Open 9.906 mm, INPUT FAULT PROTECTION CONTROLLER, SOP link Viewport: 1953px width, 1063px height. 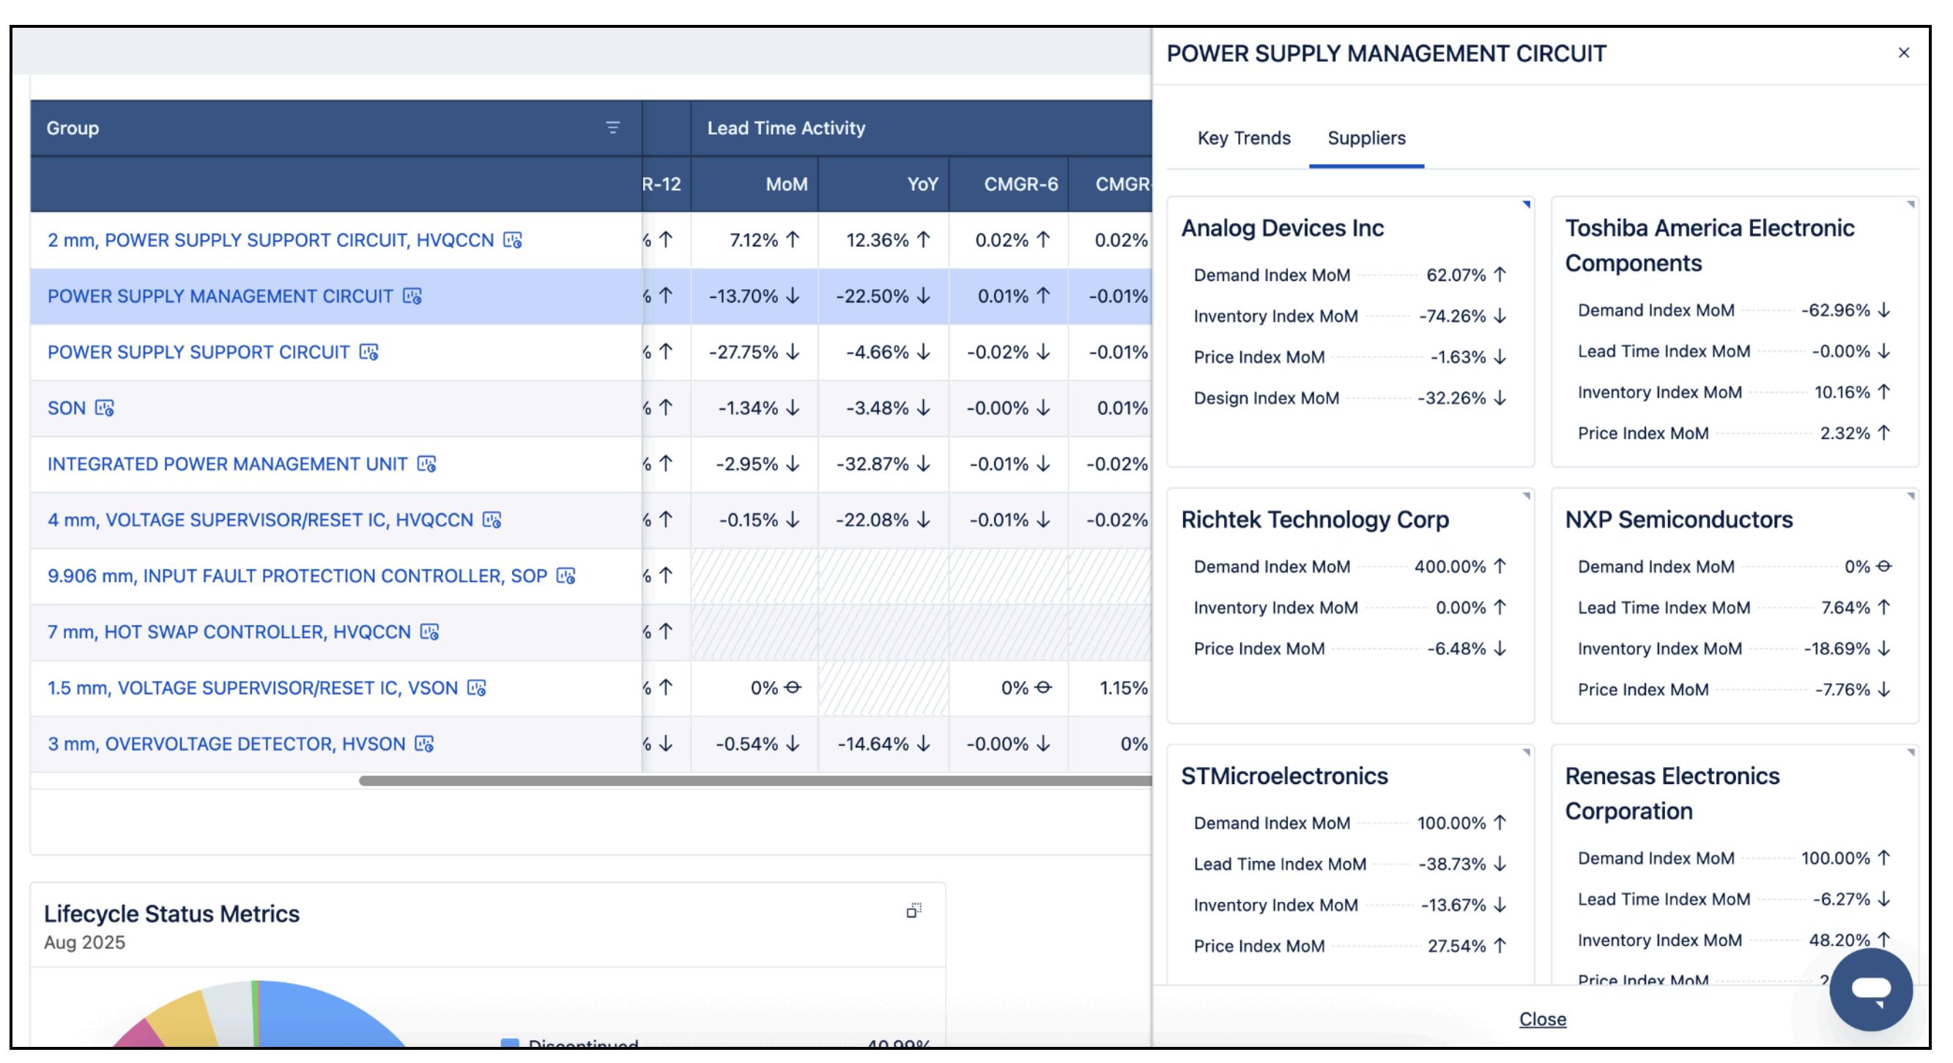point(297,577)
